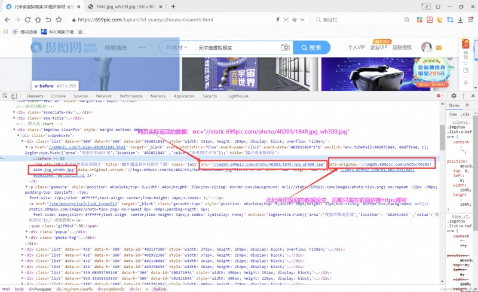Reload the page with the refresh icon

click(x=27, y=20)
